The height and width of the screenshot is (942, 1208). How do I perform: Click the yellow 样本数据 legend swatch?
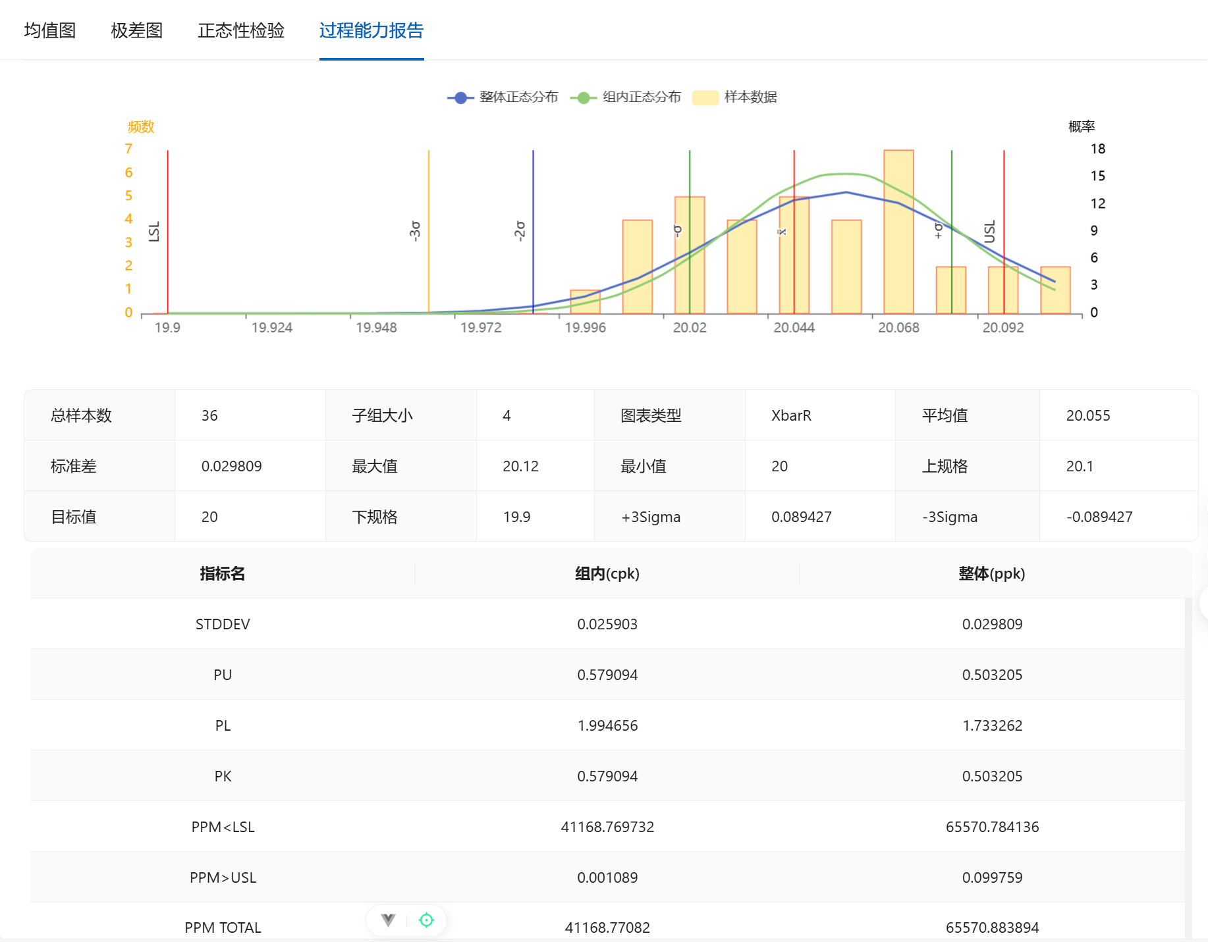coord(705,97)
